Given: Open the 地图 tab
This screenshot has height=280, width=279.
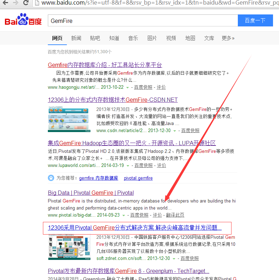Looking at the screenshot, I should [x=190, y=38].
